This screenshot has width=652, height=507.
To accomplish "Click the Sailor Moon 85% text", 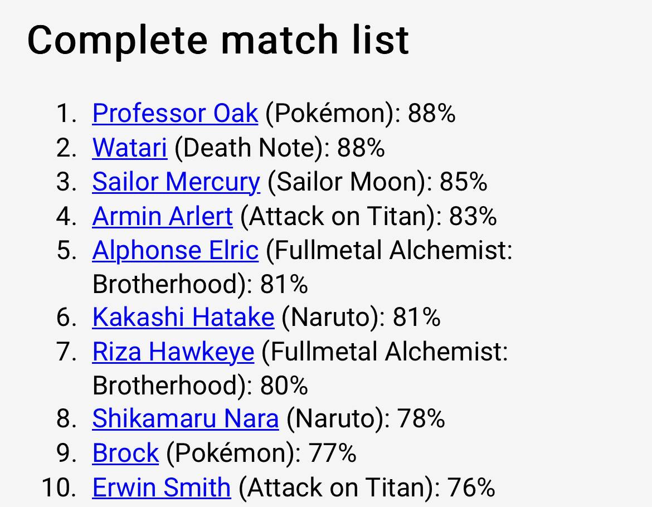I will 378,182.
